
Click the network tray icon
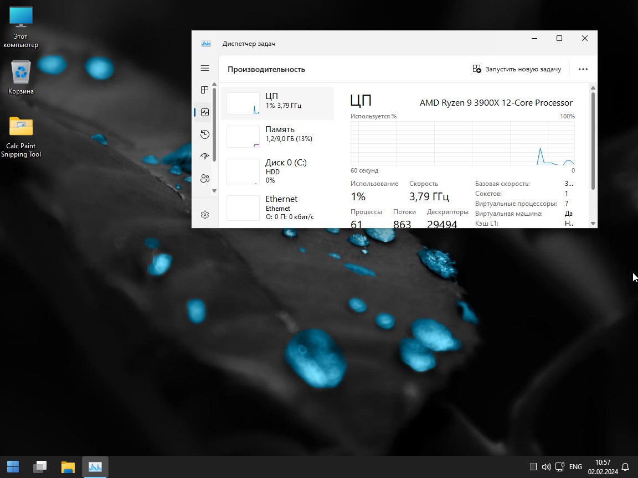pyautogui.click(x=560, y=466)
